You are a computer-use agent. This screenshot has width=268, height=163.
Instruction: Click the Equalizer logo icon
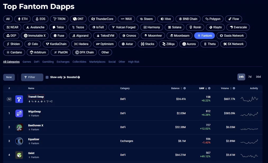point(19,141)
